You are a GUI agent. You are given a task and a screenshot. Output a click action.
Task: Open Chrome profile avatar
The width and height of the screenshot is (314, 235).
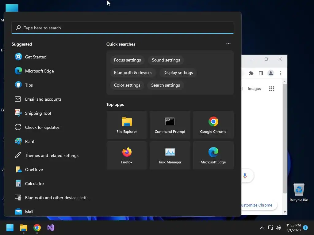[270, 73]
